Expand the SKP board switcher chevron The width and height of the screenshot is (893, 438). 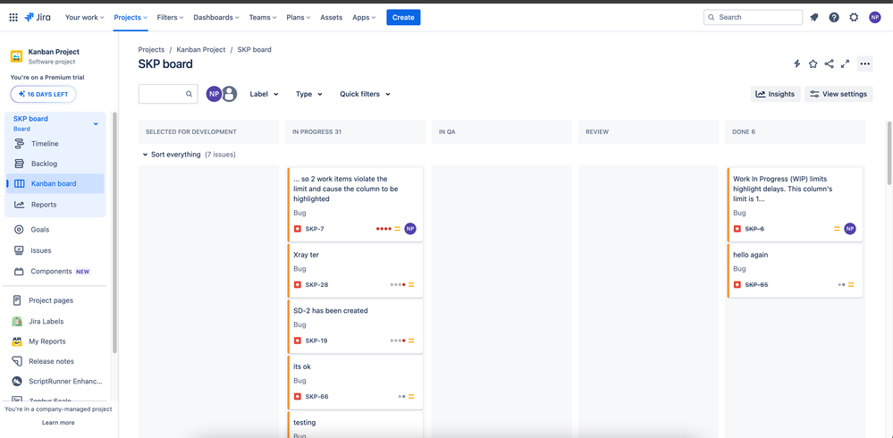[x=96, y=123]
